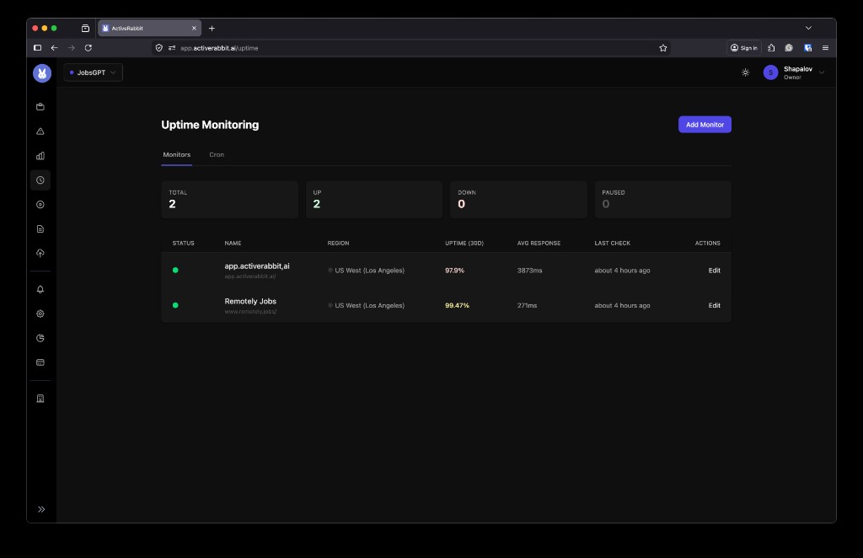Click the Bitwarden shield extension icon
Viewport: 863px width, 558px height.
807,48
